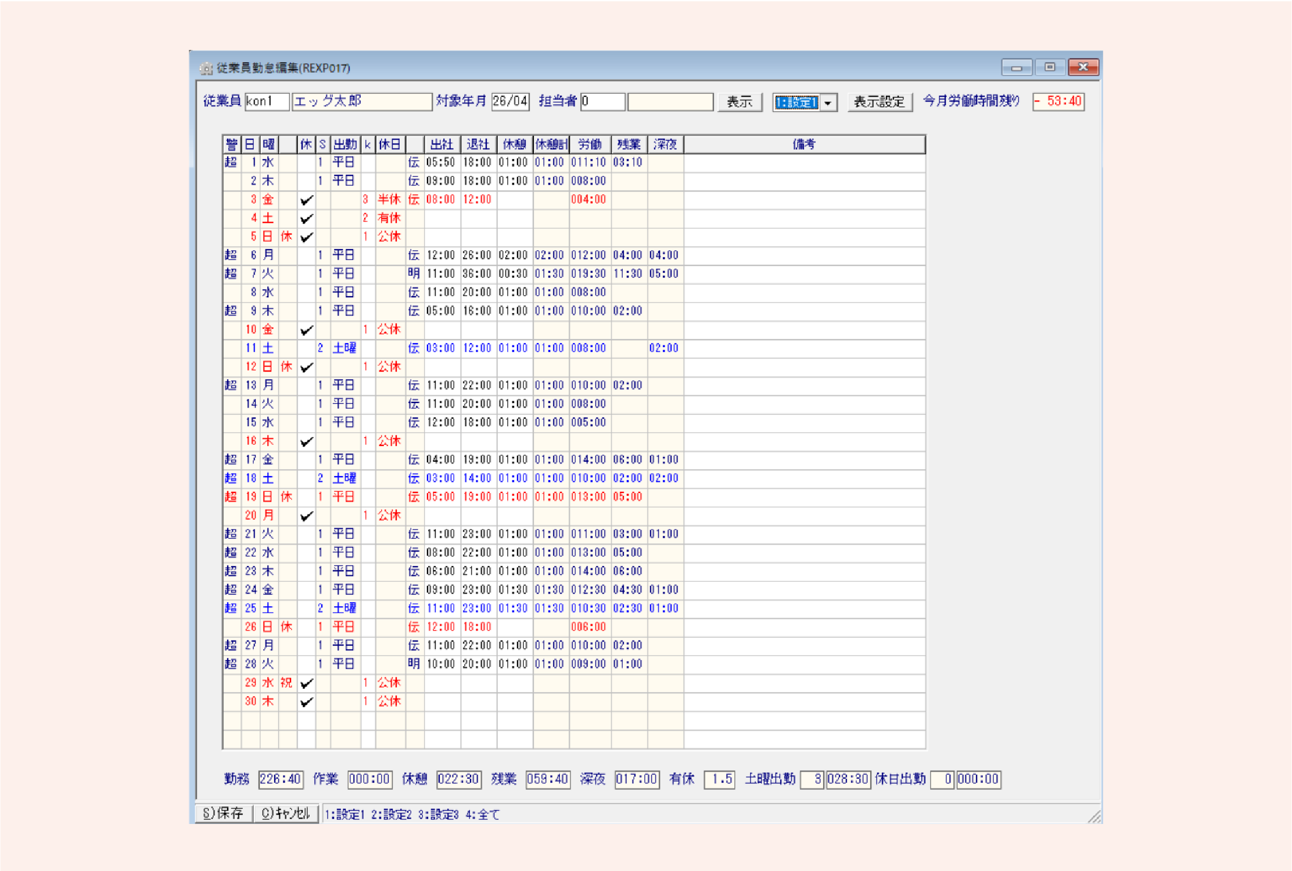Click the 土曜出勤 hours field 028:30
This screenshot has height=871, width=1292.
click(848, 779)
